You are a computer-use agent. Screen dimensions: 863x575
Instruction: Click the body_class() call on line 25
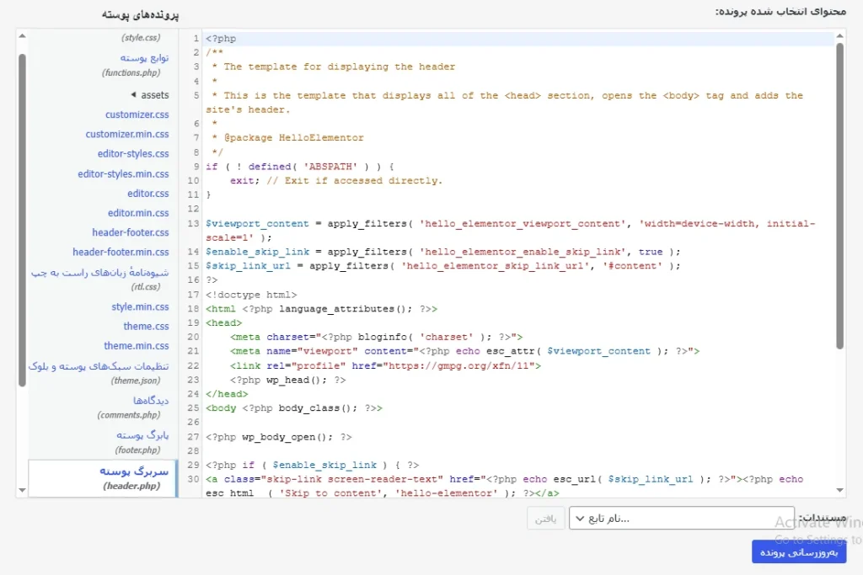point(318,408)
